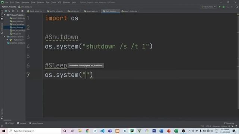Viewport: 239px width, 134px height.
Task: Open the Favorites tool window sidebar tab
Action: [2, 114]
